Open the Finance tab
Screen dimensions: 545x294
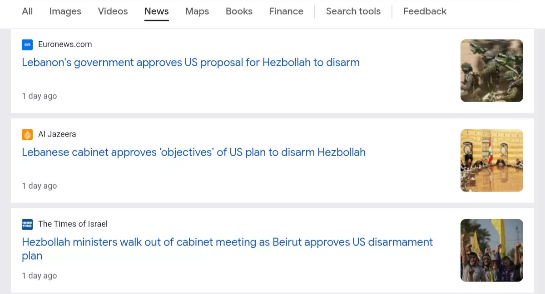click(x=286, y=11)
